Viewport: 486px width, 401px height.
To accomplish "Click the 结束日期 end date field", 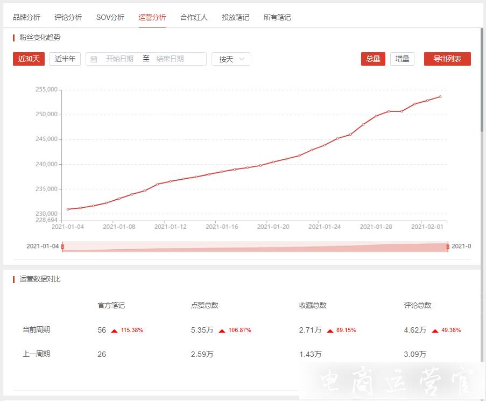I will (x=170, y=59).
